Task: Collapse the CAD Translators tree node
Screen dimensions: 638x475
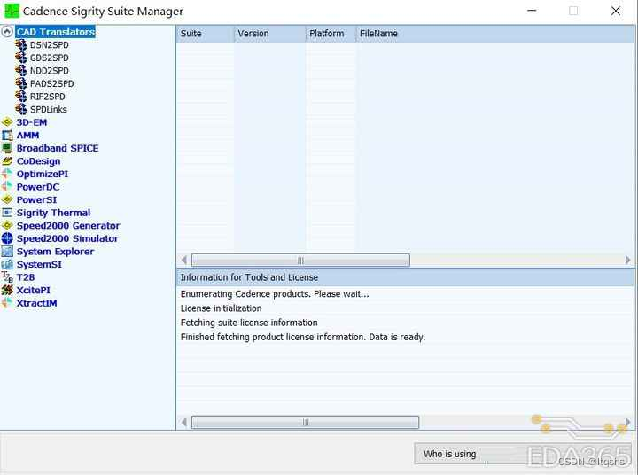Action: click(x=7, y=32)
